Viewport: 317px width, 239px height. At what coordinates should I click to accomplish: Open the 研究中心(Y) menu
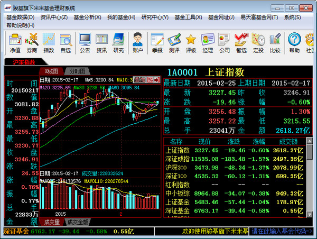[x=155, y=17]
